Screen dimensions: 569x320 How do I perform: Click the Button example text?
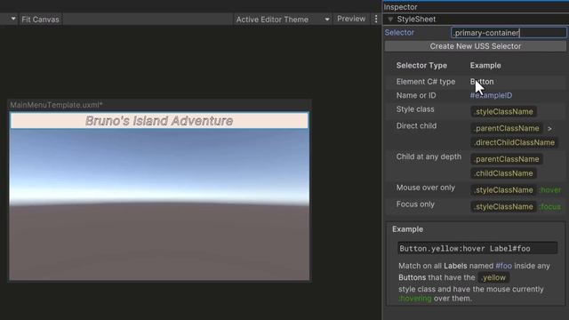(482, 82)
